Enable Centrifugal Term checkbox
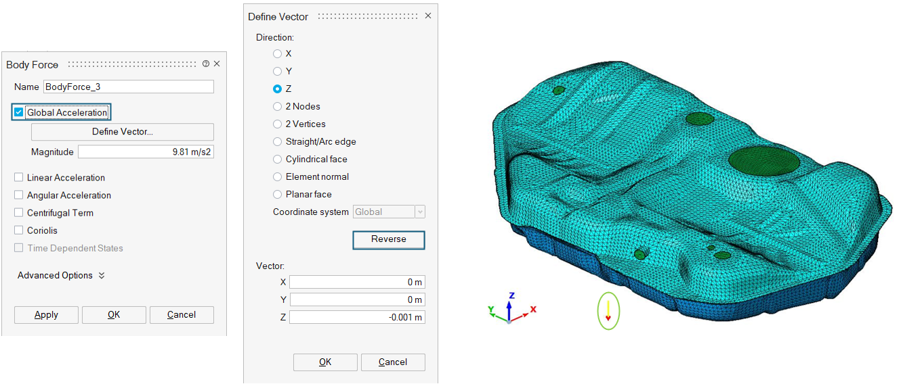 point(19,213)
